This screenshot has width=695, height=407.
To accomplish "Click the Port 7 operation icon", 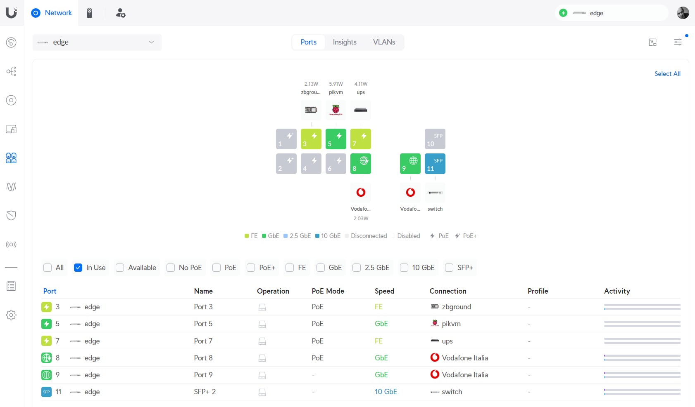I will point(262,341).
